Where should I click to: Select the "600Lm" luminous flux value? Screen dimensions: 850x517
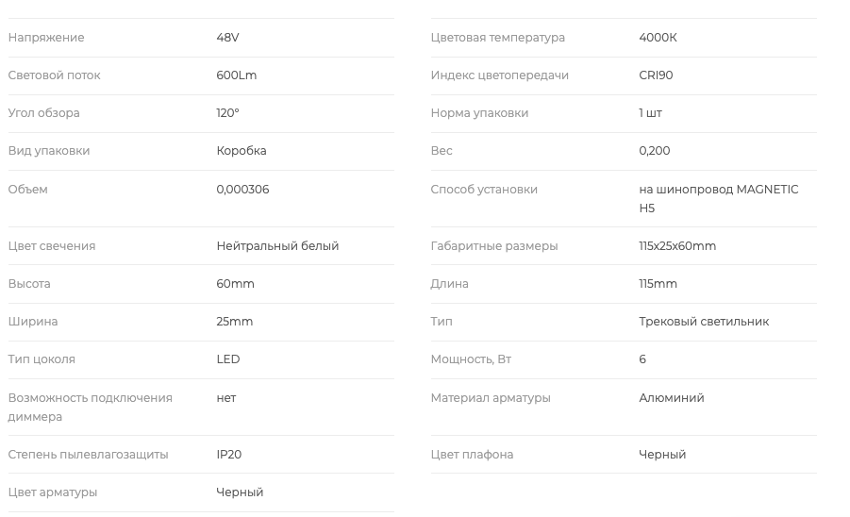coord(236,75)
